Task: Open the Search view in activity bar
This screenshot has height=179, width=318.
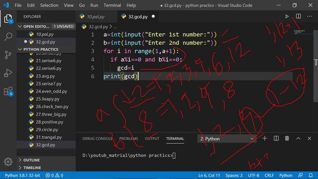Action: click(8, 37)
